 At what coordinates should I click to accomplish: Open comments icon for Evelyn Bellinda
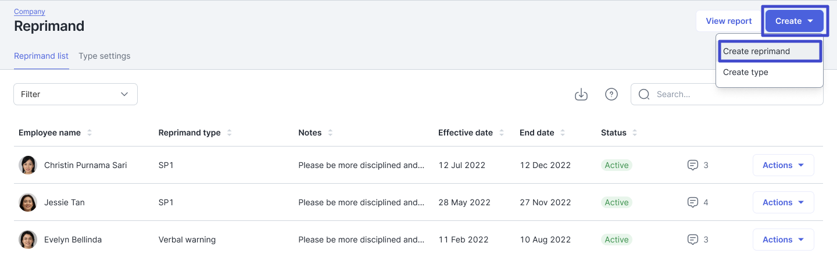(x=693, y=240)
